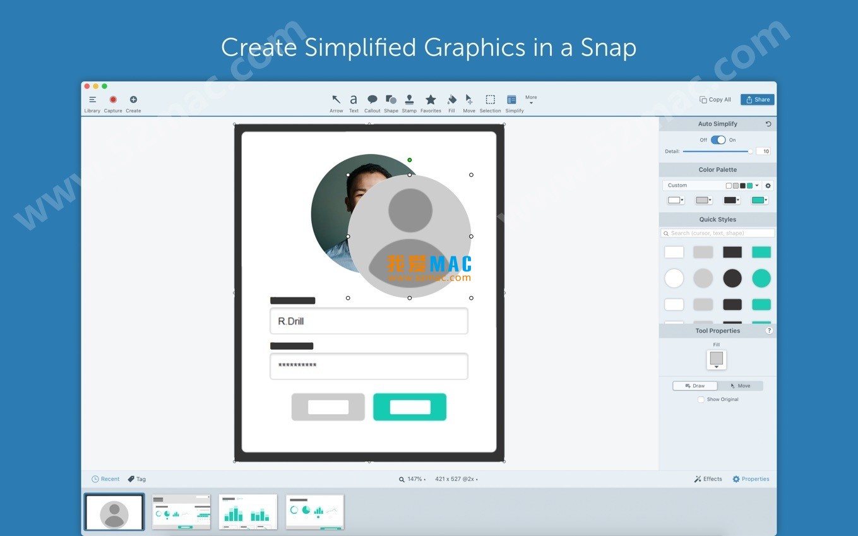Click the blue Share button
This screenshot has width=858, height=536.
click(758, 100)
